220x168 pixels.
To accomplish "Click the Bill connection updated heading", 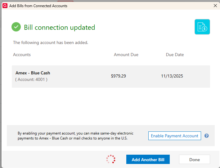I will [60, 27].
